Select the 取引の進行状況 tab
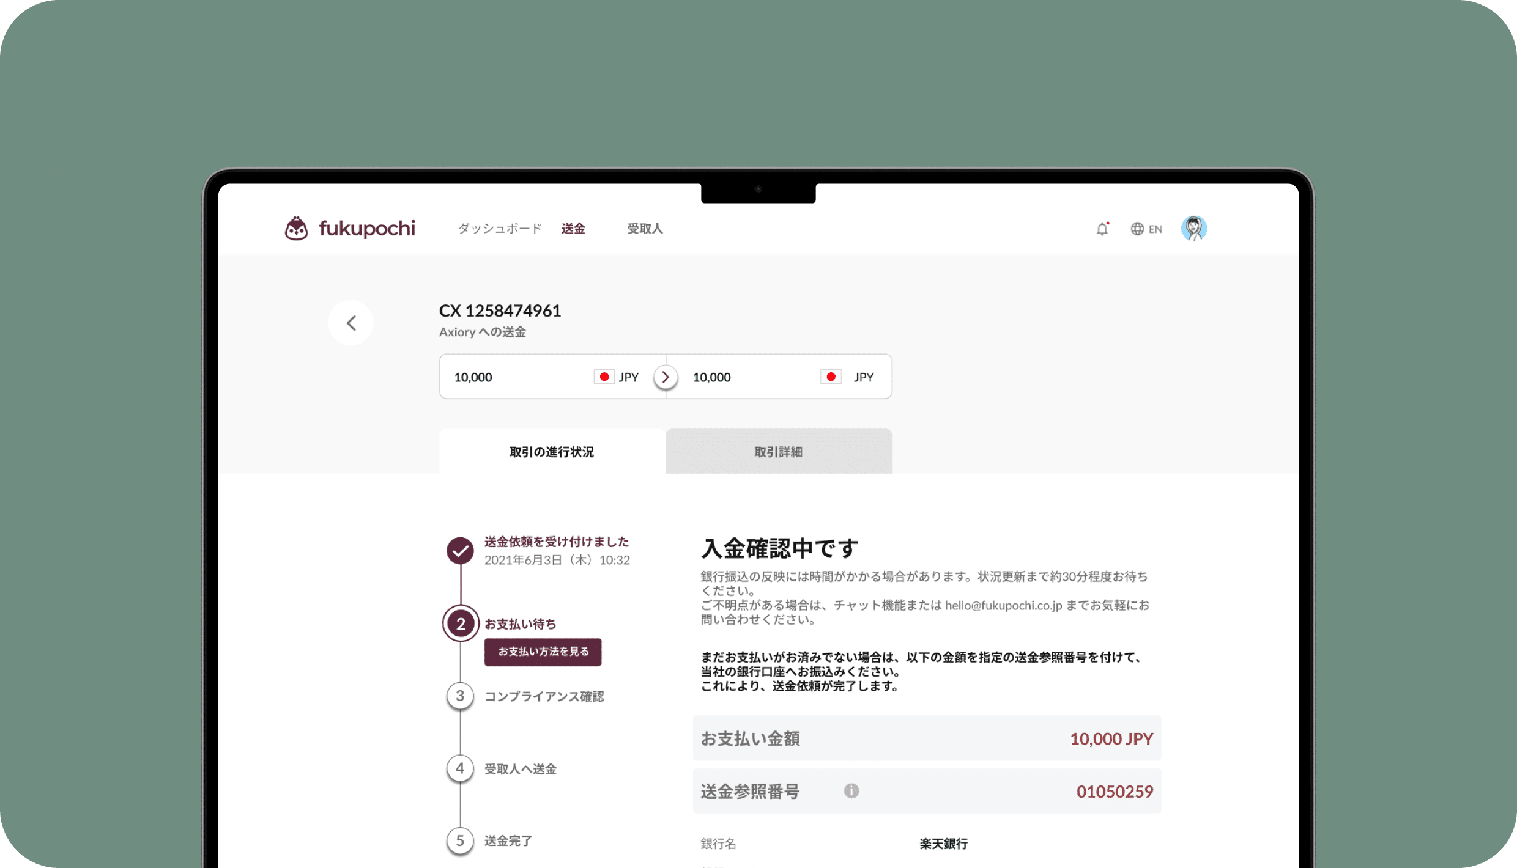Viewport: 1517px width, 868px height. (552, 452)
